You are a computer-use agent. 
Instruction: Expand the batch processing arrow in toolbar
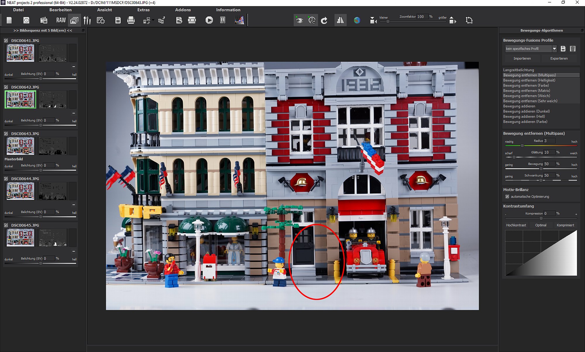153,20
